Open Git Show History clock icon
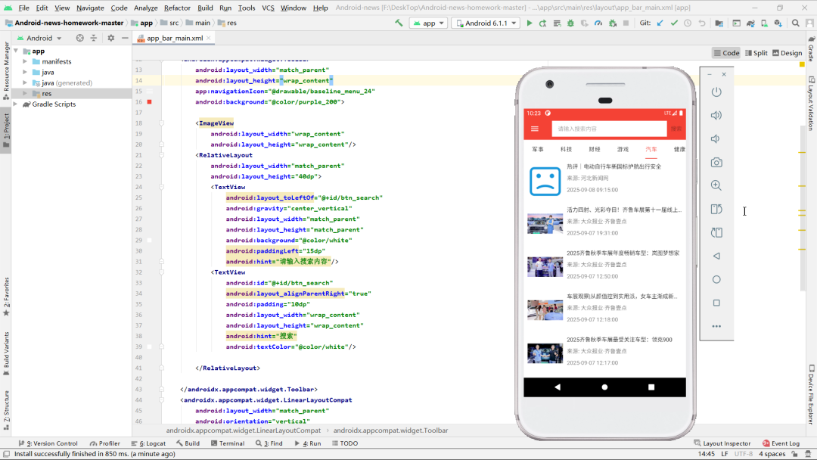Viewport: 817px width, 460px height. [688, 23]
